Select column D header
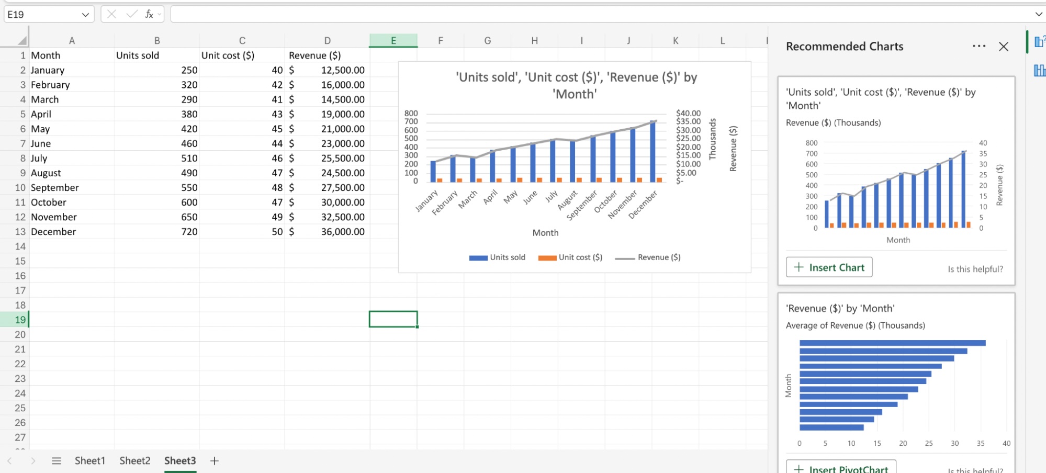 pos(327,40)
